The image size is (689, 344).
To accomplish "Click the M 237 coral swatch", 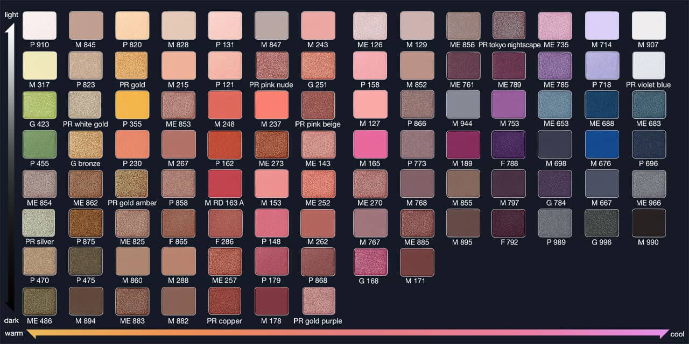I will (x=271, y=105).
